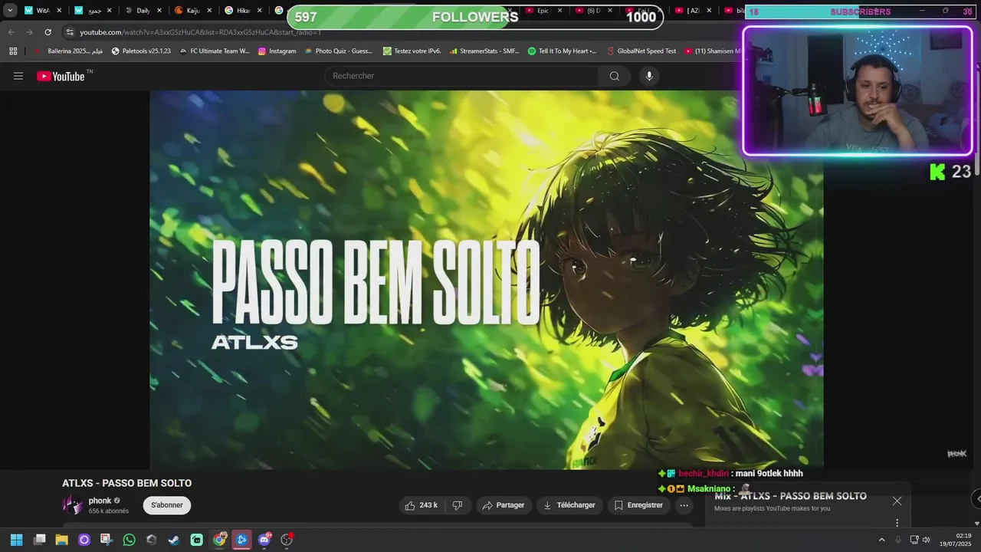Switch to the Kaiju browser tab
Screen dimensions: 981x552
tap(193, 11)
